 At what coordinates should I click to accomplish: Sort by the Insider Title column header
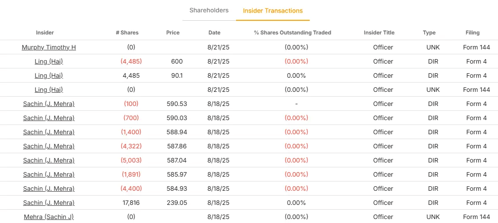(x=379, y=33)
